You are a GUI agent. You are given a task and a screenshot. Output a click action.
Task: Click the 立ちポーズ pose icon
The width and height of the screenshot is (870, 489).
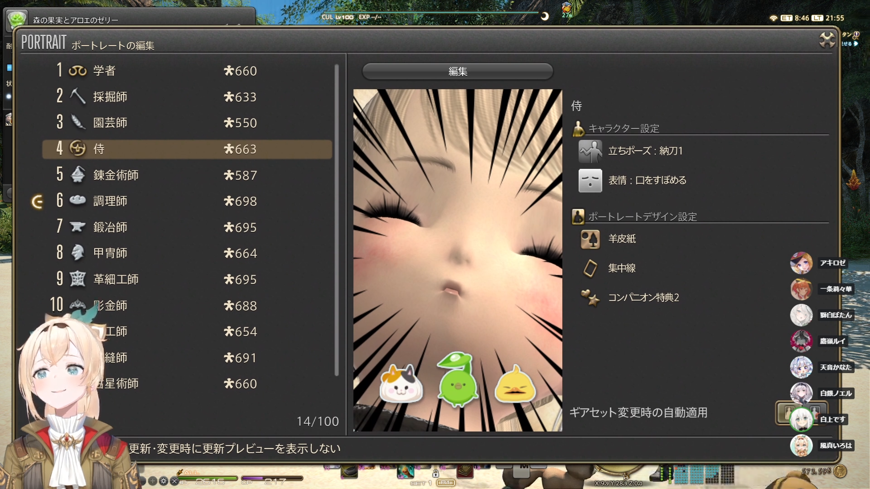590,151
